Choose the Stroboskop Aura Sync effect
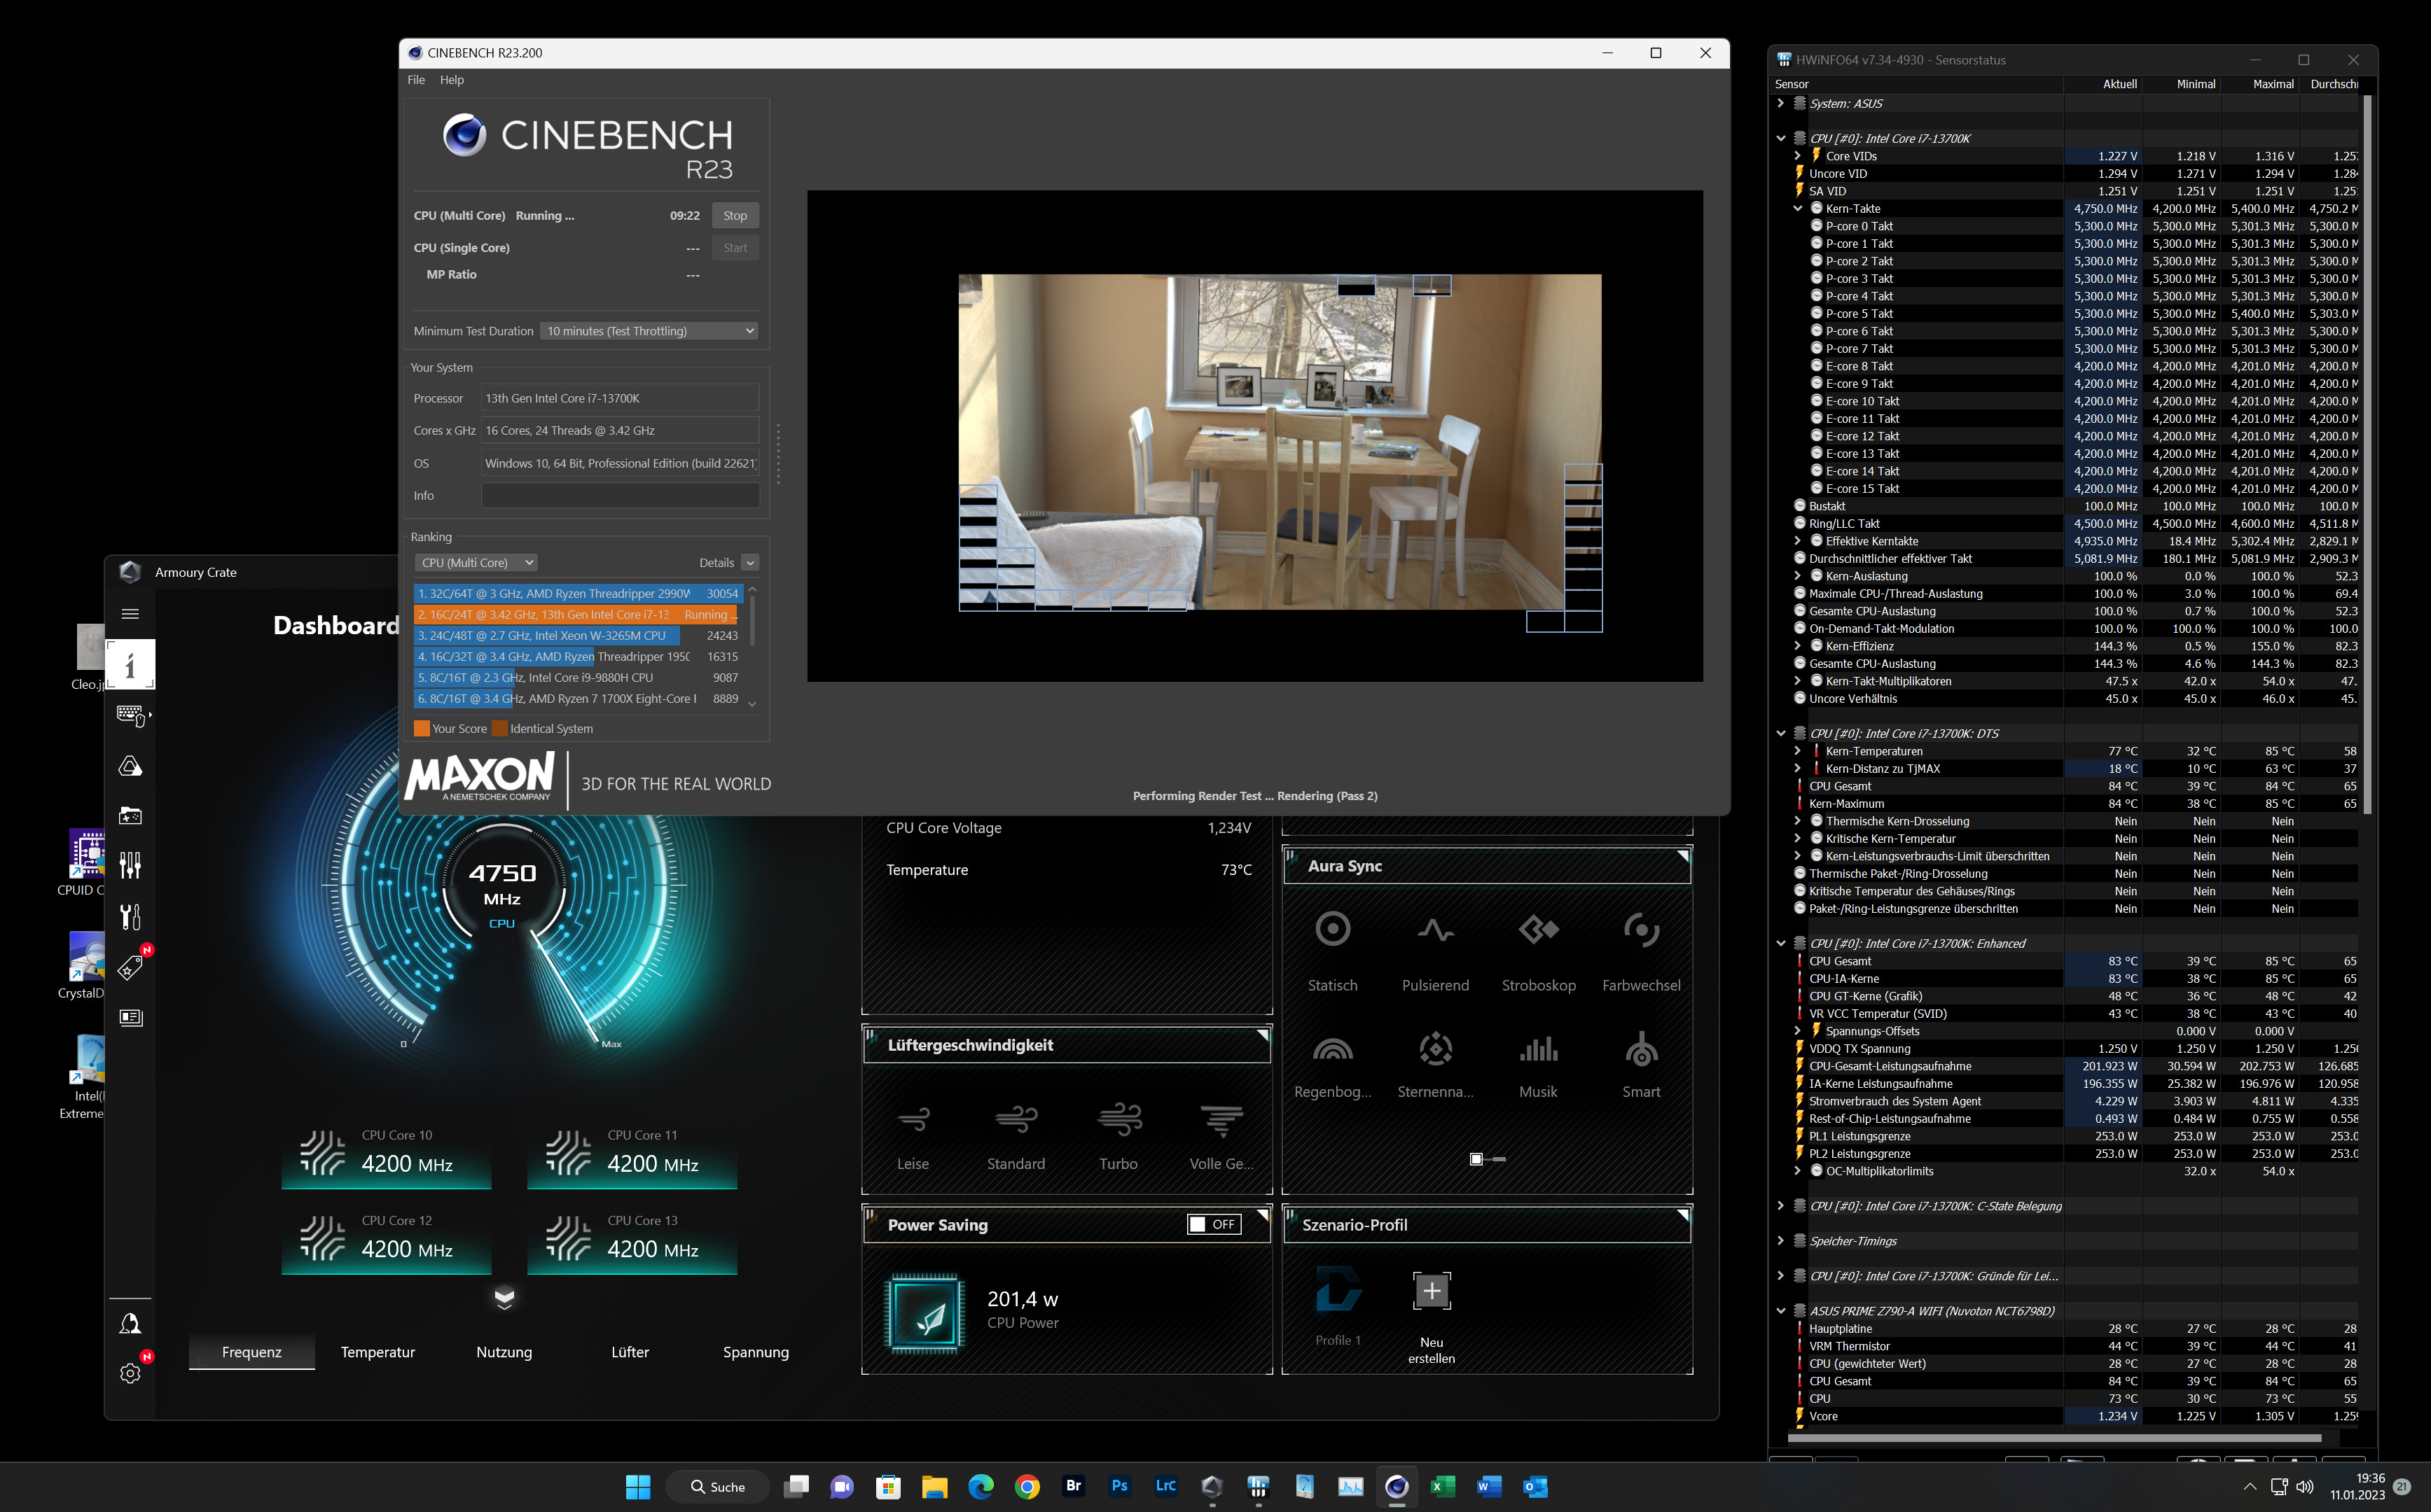 pyautogui.click(x=1537, y=930)
